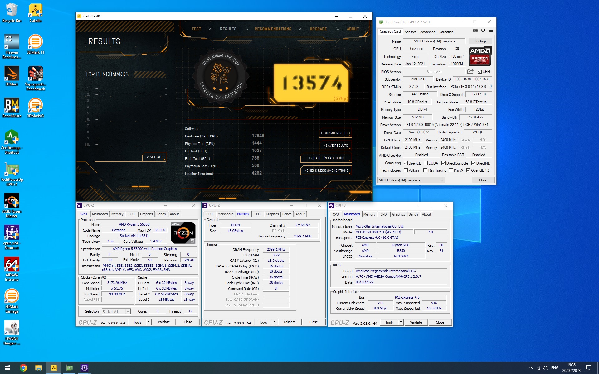This screenshot has width=599, height=374.
Task: Click GPU-Z refresh icon
Action: [x=483, y=30]
